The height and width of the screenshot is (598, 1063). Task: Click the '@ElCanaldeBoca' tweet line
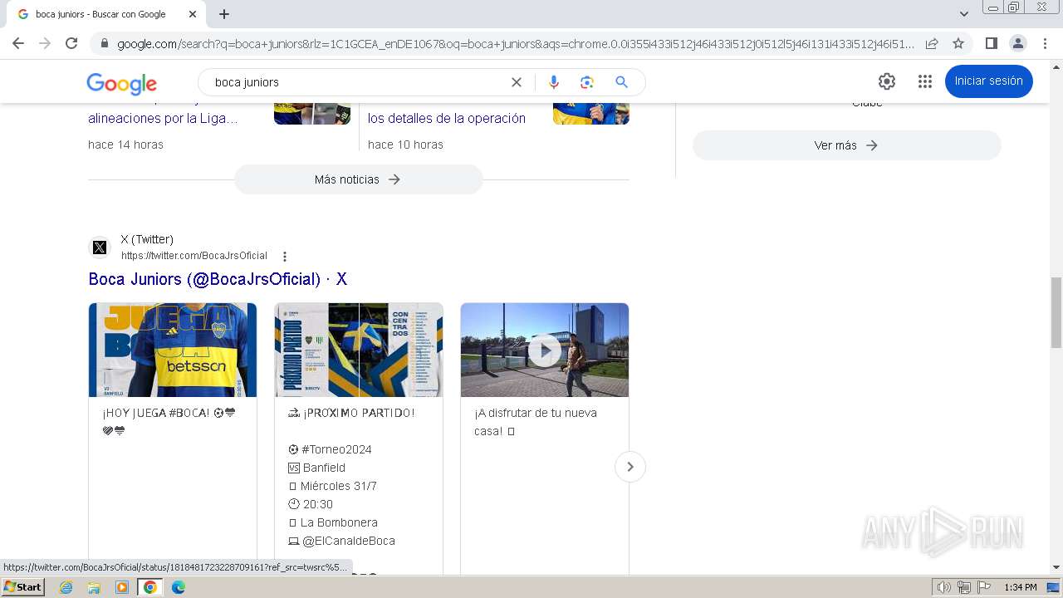coord(341,541)
